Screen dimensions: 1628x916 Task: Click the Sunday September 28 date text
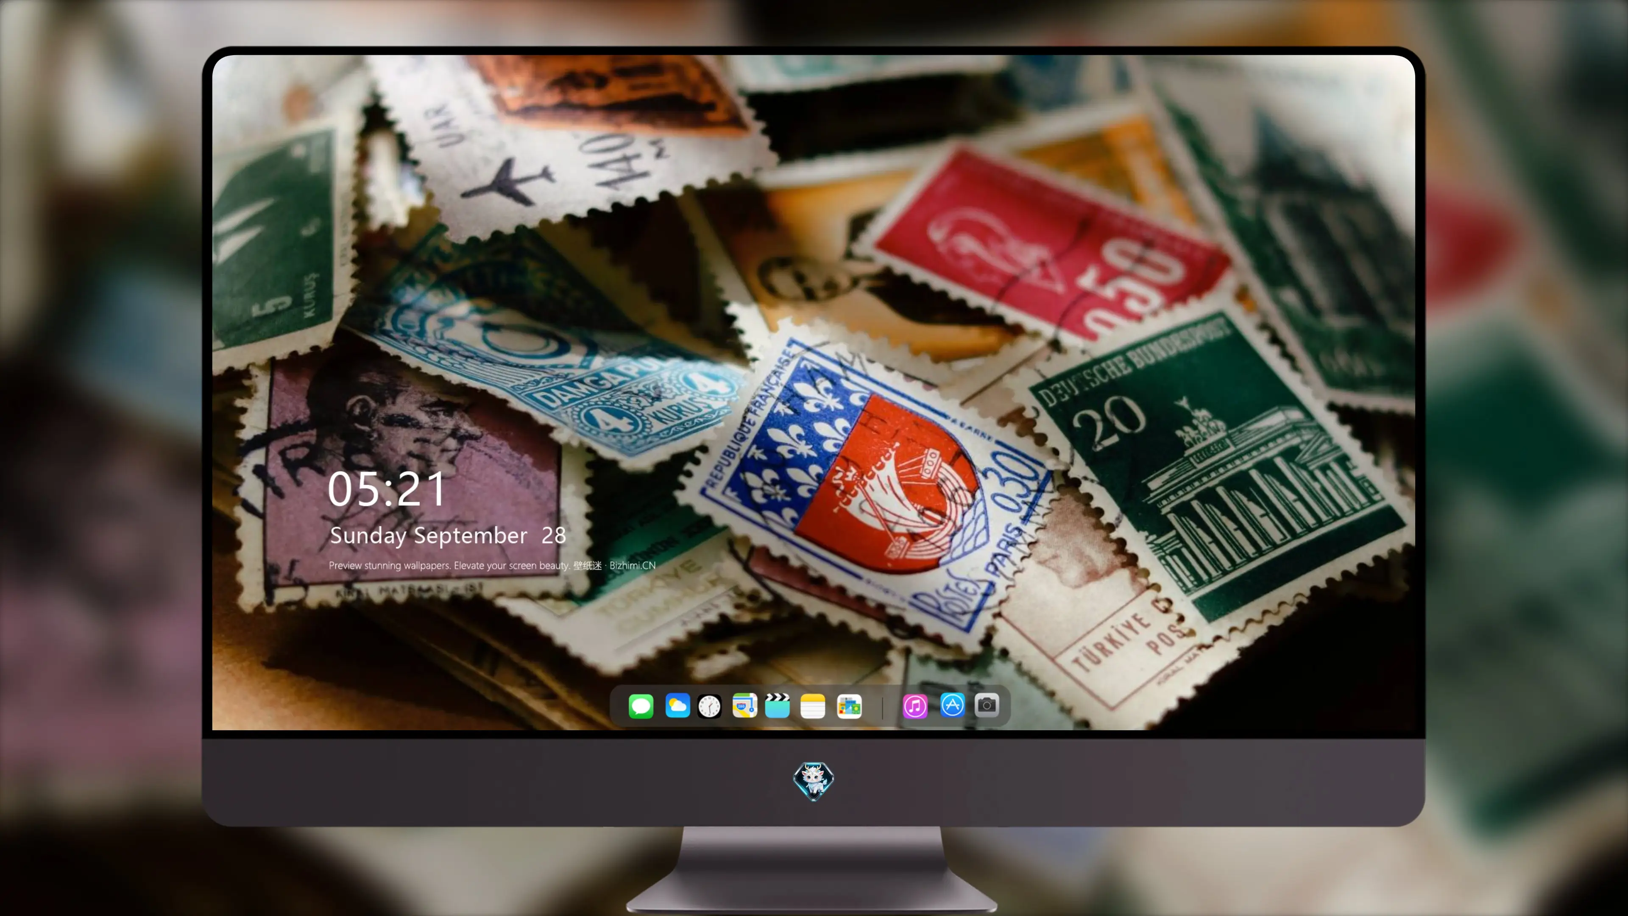(x=447, y=536)
